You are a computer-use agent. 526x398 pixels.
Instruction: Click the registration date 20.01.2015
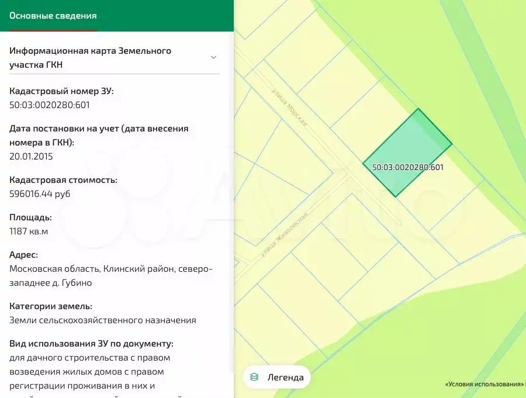point(32,156)
